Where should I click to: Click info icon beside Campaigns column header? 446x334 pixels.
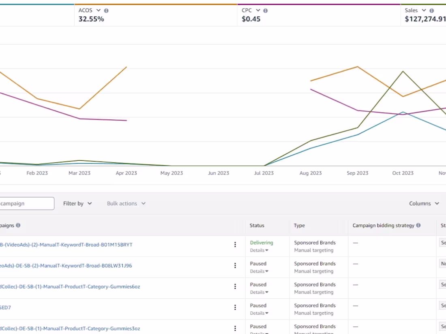18,225
